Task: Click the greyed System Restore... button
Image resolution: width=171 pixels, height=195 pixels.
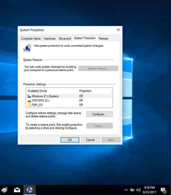Action: (x=98, y=68)
